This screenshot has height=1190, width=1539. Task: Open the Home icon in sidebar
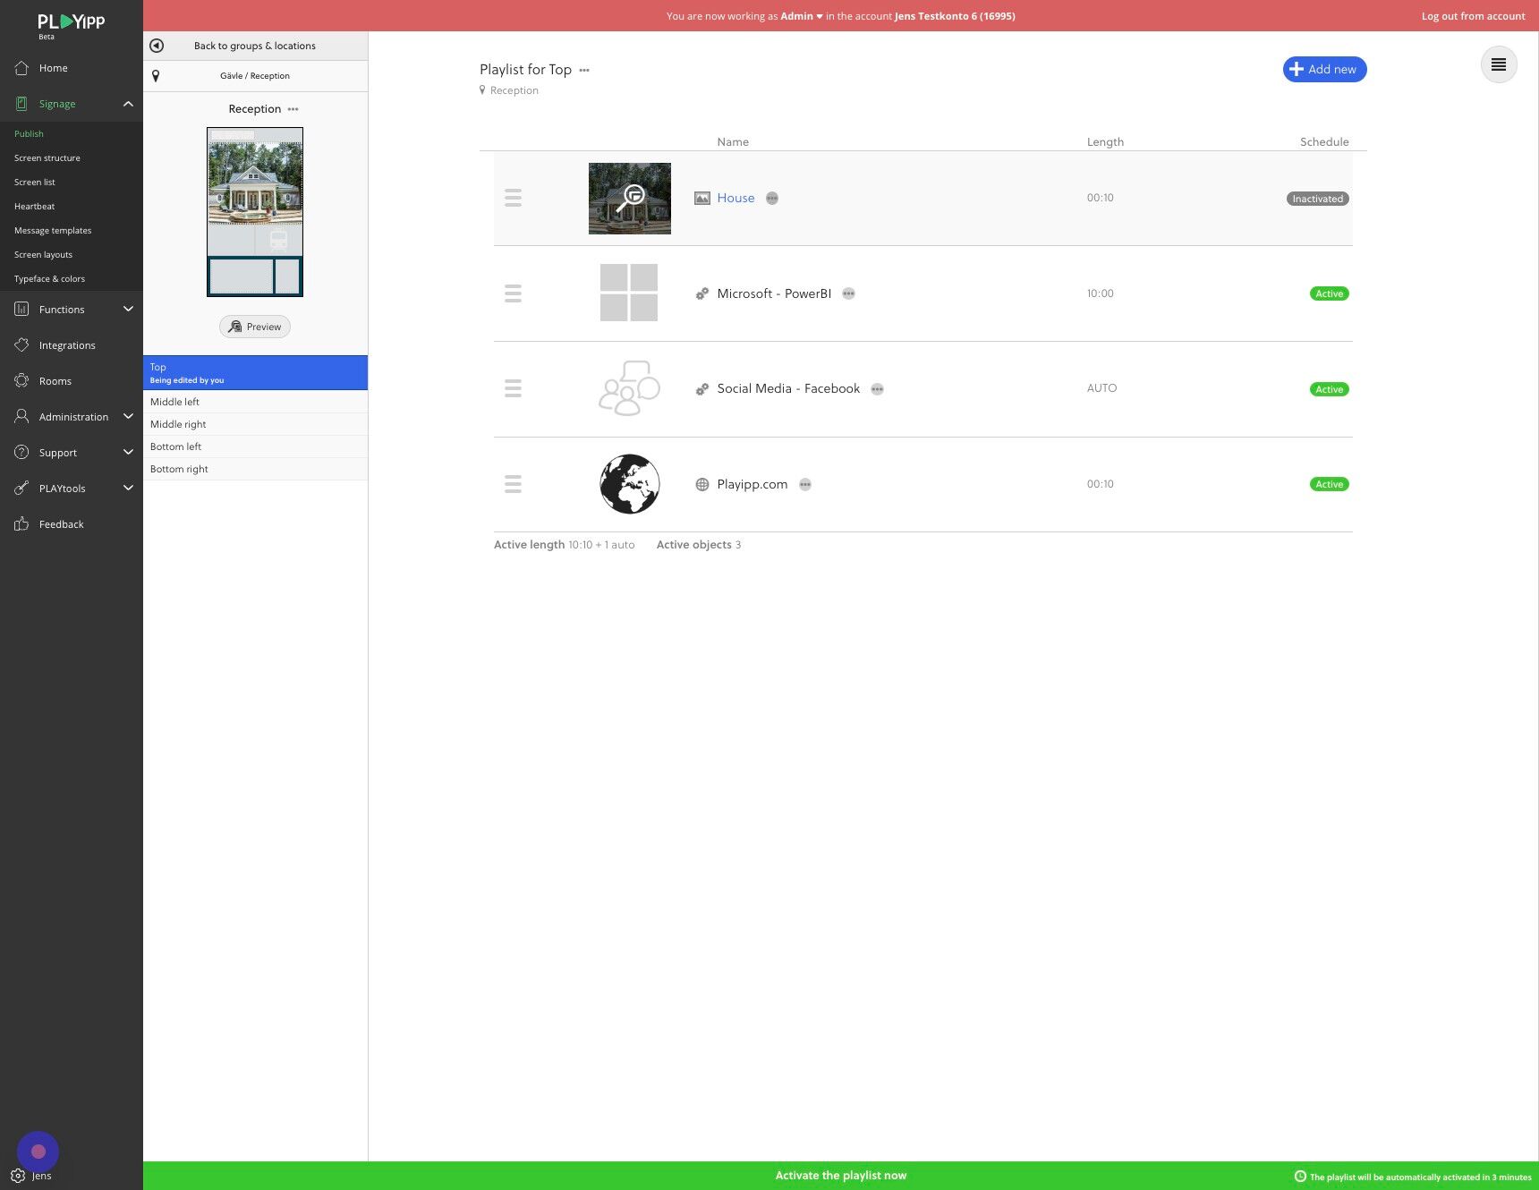[x=21, y=68]
